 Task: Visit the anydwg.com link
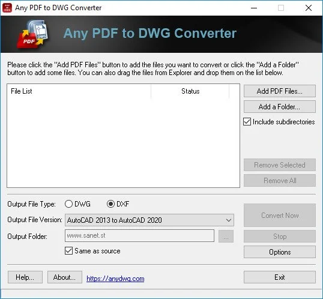(x=115, y=279)
